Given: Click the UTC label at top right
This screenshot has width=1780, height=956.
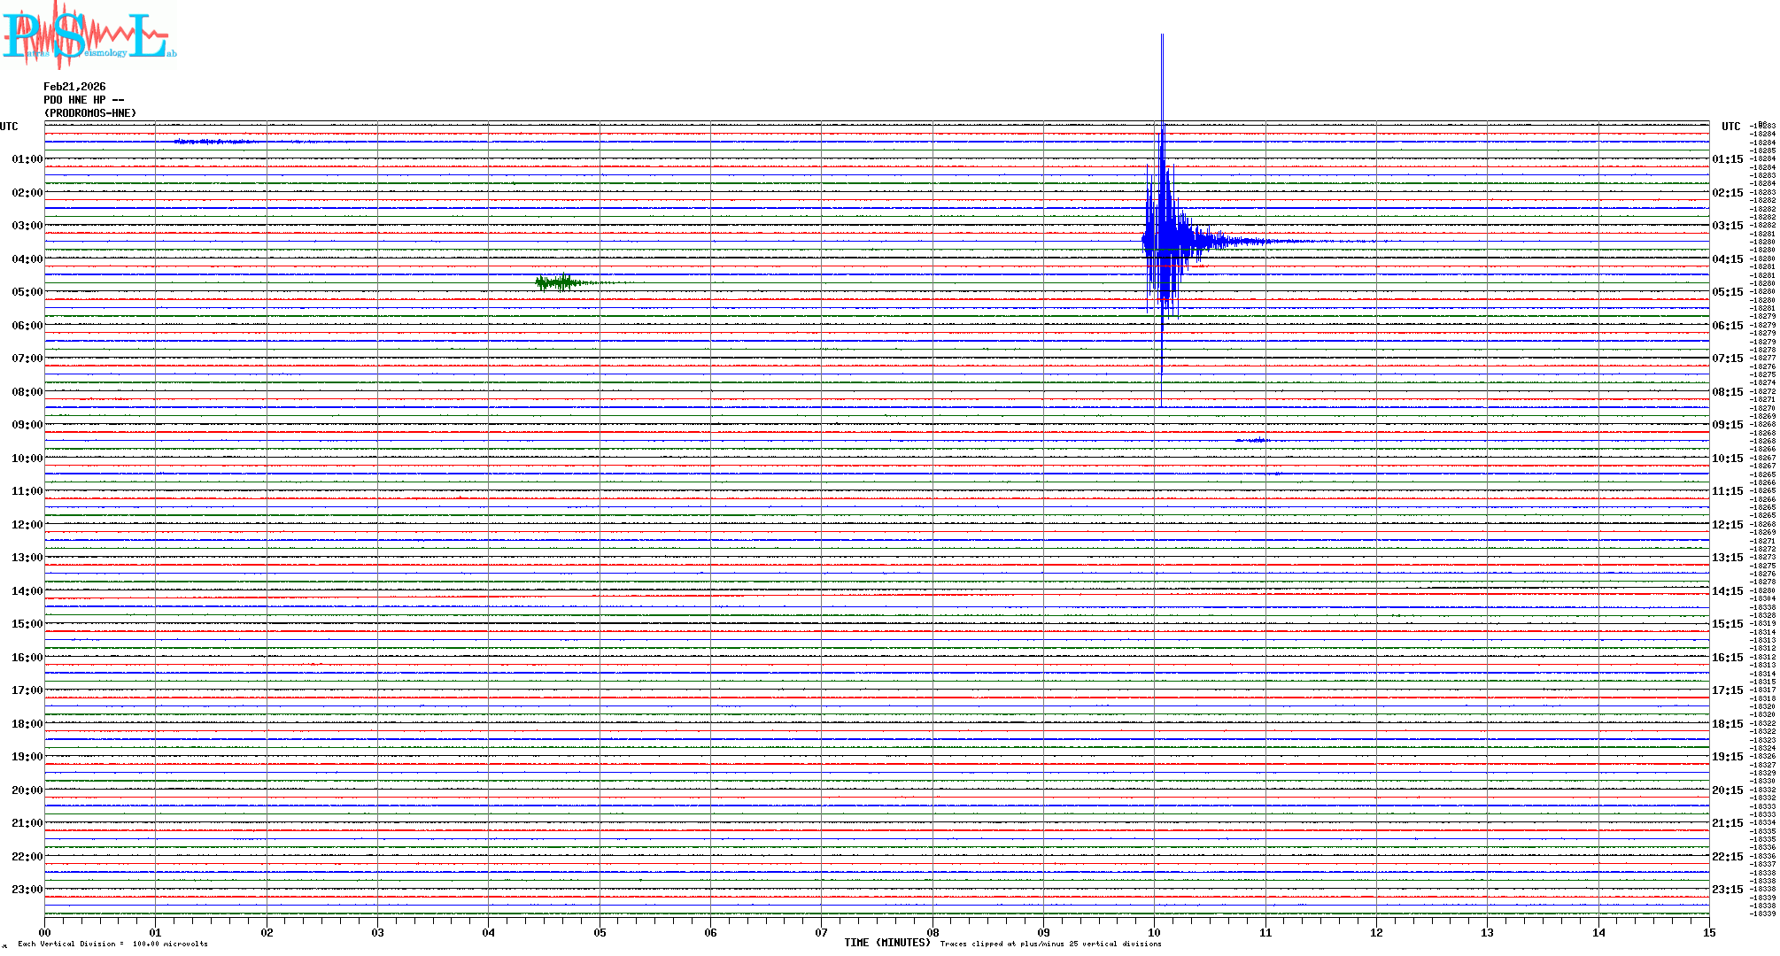Looking at the screenshot, I should pos(1730,127).
